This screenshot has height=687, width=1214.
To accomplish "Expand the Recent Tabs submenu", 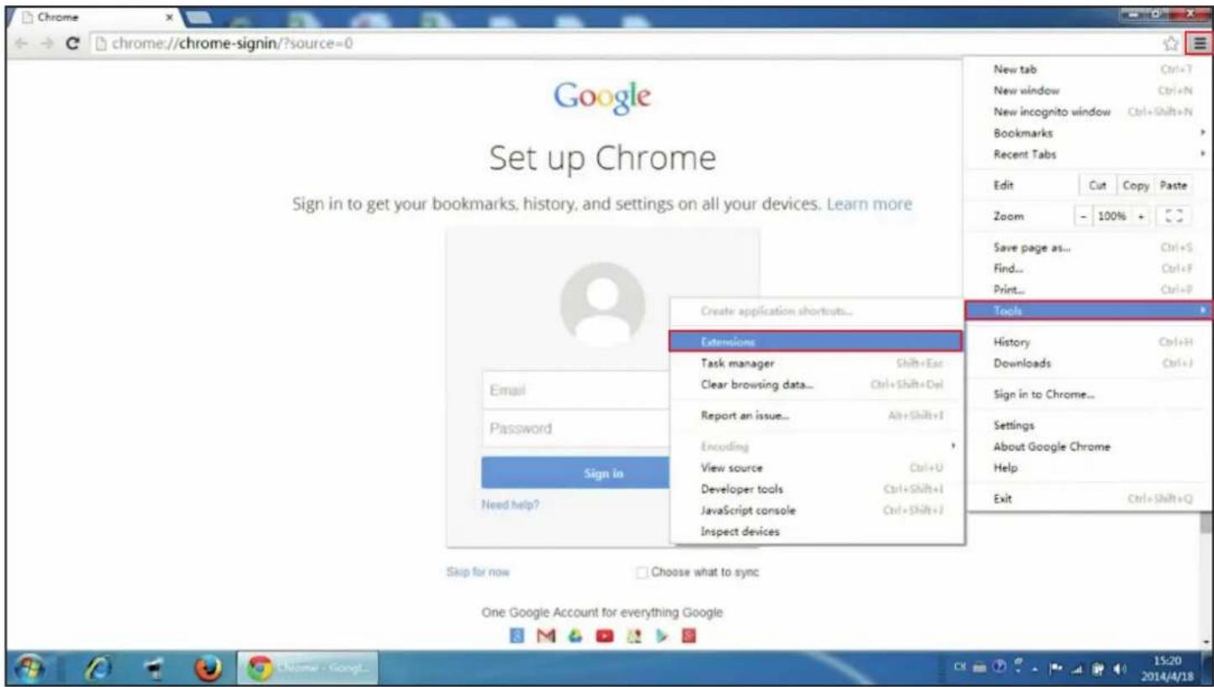I will click(x=1089, y=154).
